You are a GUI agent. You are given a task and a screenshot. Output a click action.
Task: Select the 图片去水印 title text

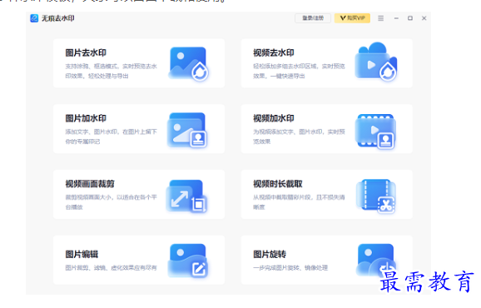pos(86,52)
